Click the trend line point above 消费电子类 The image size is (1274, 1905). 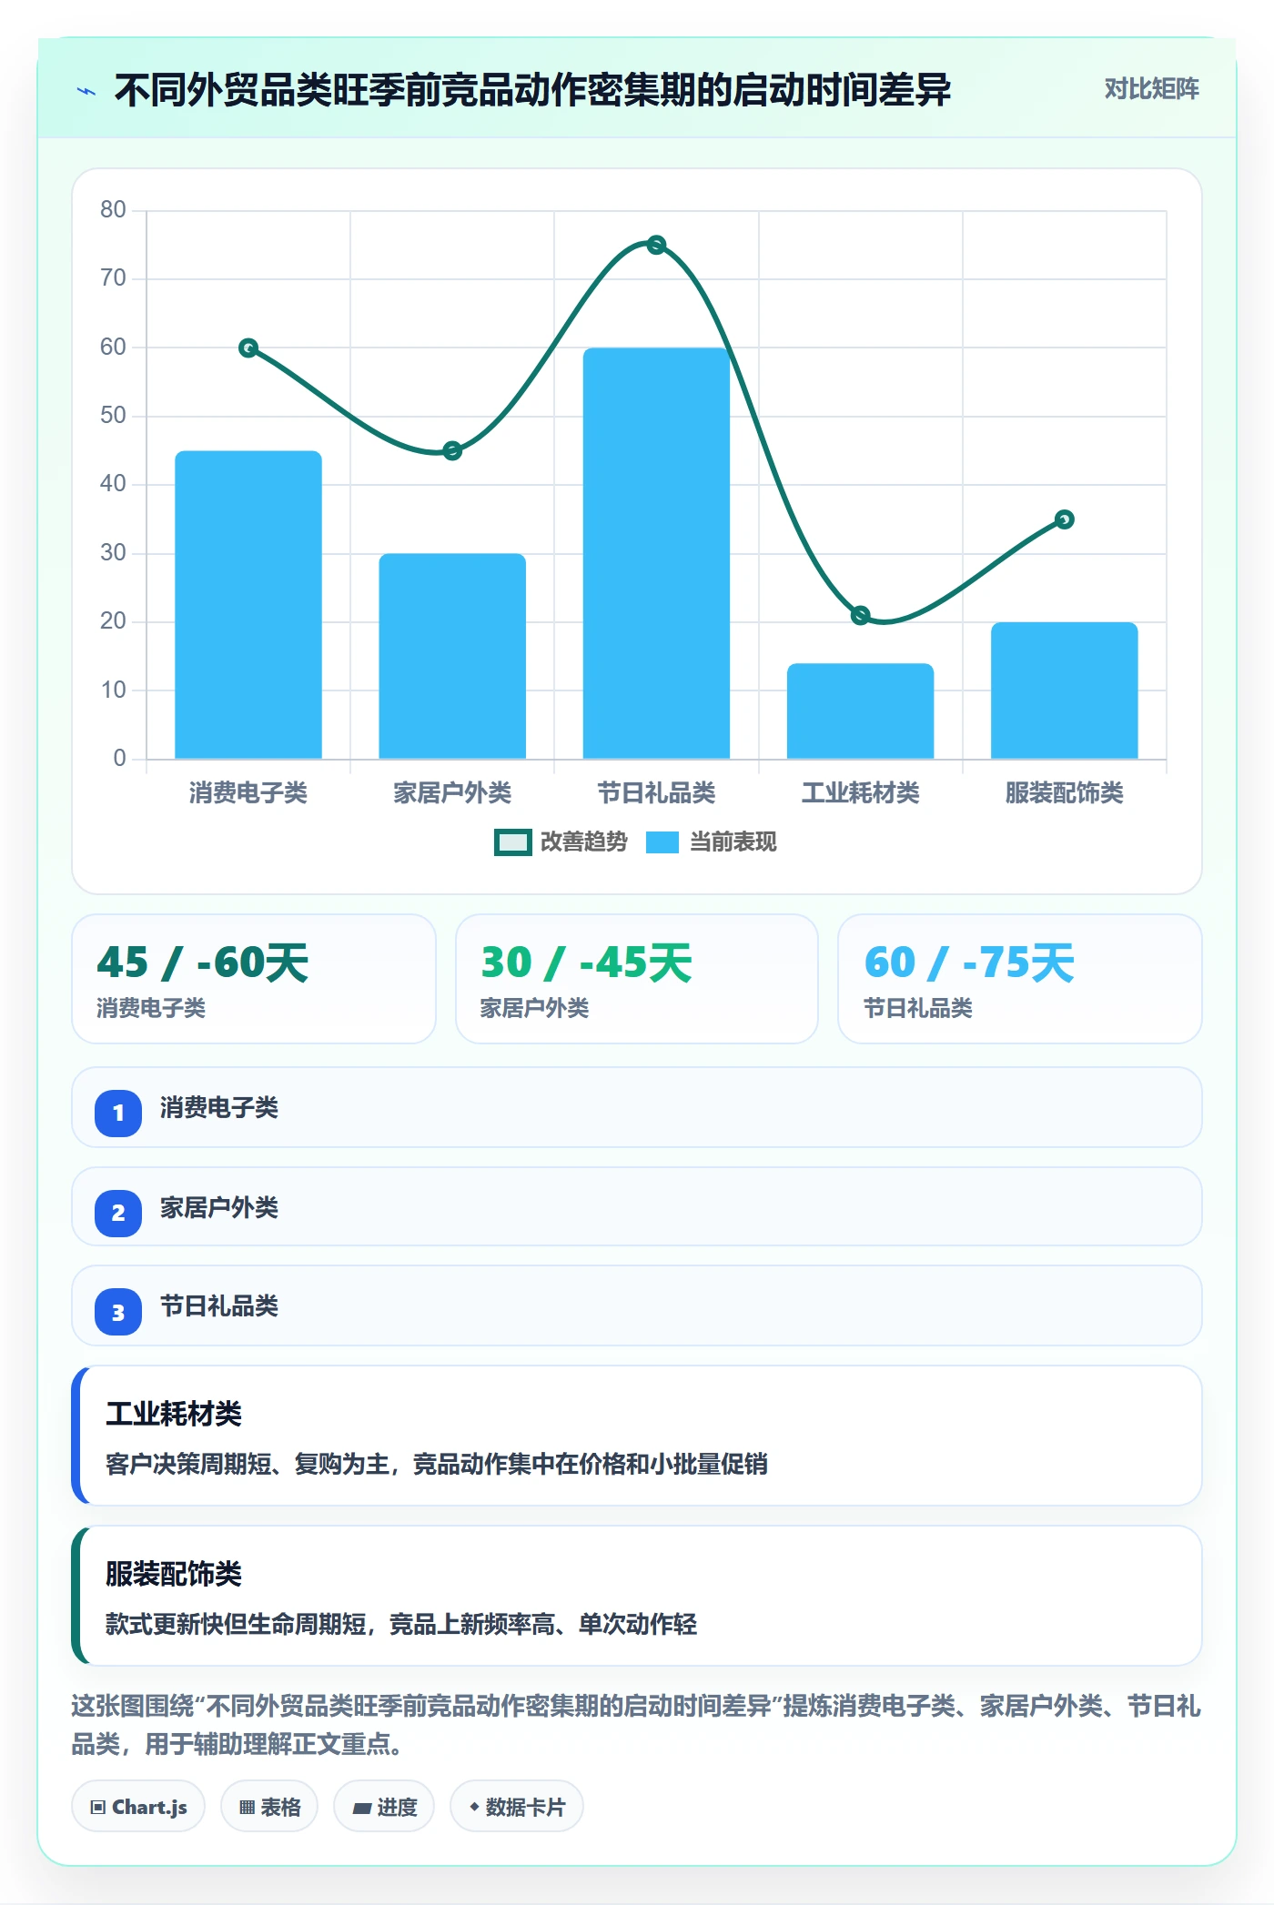tap(248, 348)
